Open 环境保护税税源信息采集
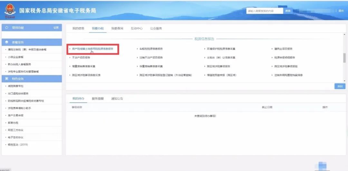This screenshot has width=348, height=171. (x=221, y=49)
